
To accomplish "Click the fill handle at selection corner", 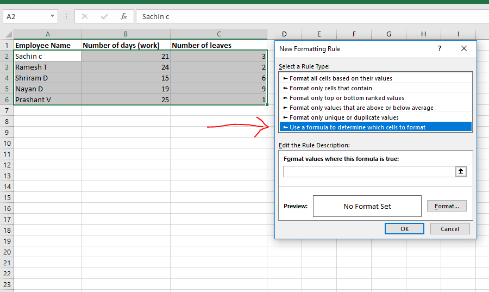I will [267, 105].
